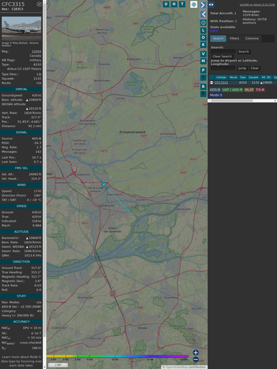Image resolution: width=277 pixels, height=369 pixels.
Task: Click the U map toggle button
Action: pos(166,4)
